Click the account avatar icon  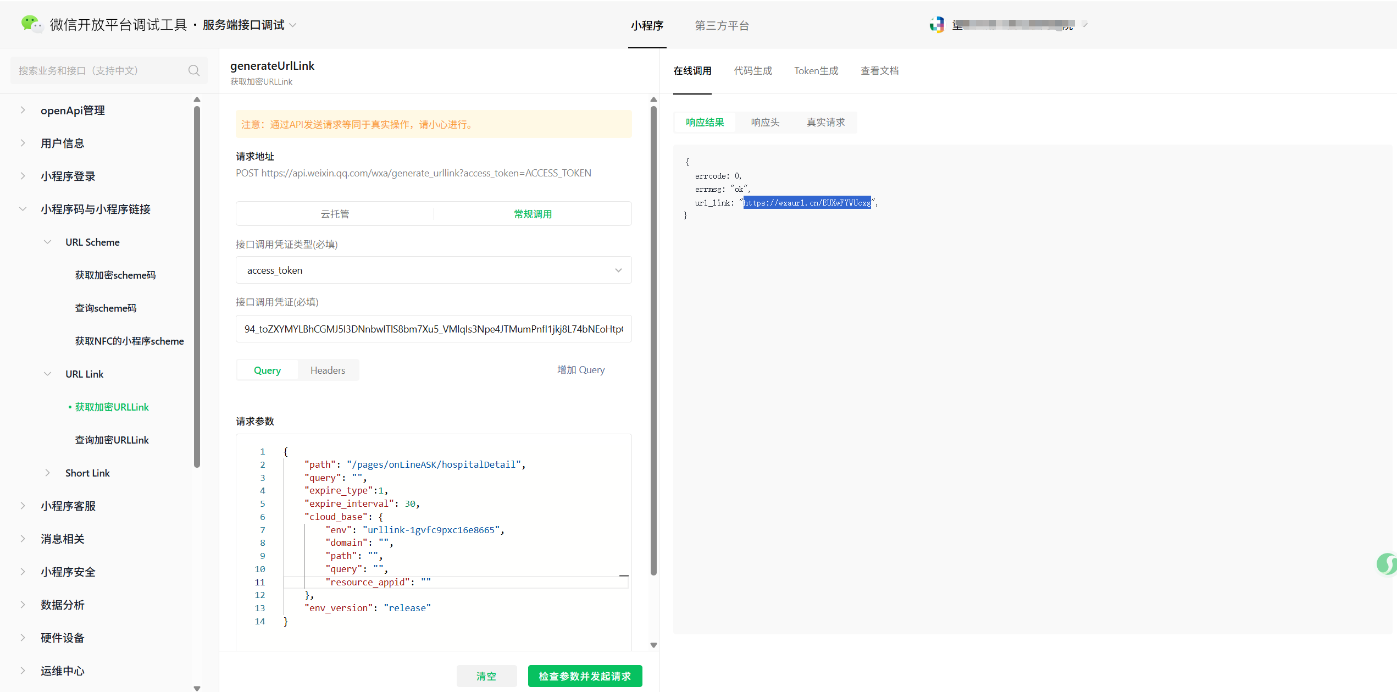coord(936,25)
